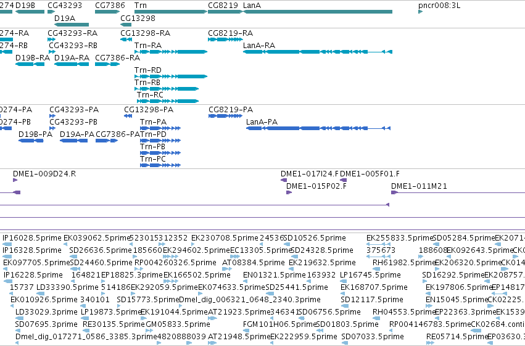The width and height of the screenshot is (525, 346).
Task: Click the long teal LanA gene bar
Action: 318,12
